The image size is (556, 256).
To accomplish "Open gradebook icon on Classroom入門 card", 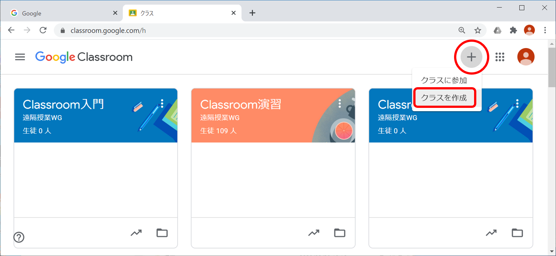I will tap(136, 233).
